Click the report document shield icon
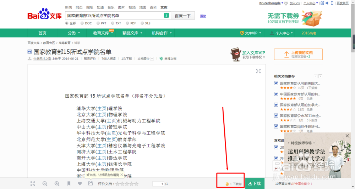 coord(161,58)
